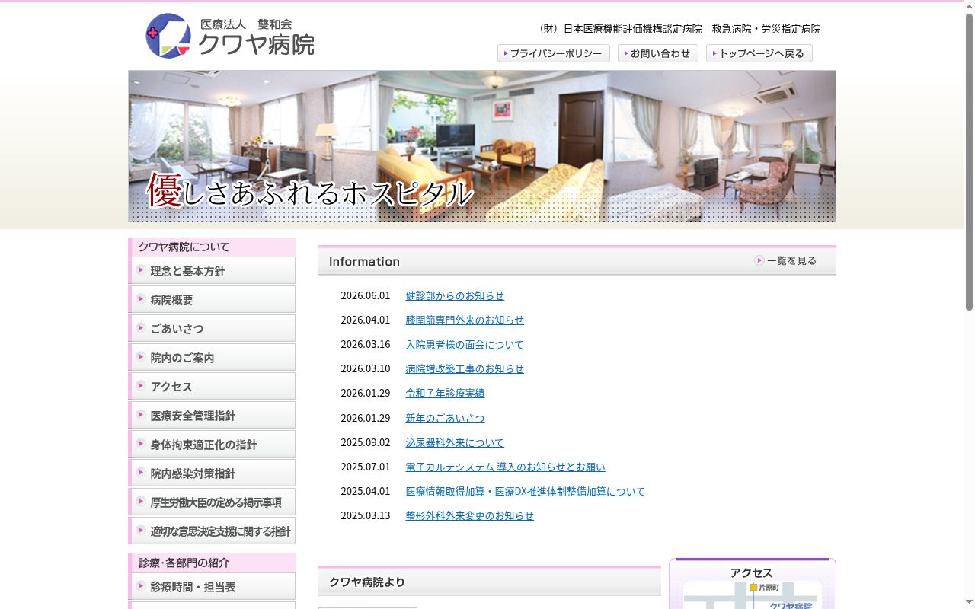Open 入院患者様の面会について link

pos(465,344)
